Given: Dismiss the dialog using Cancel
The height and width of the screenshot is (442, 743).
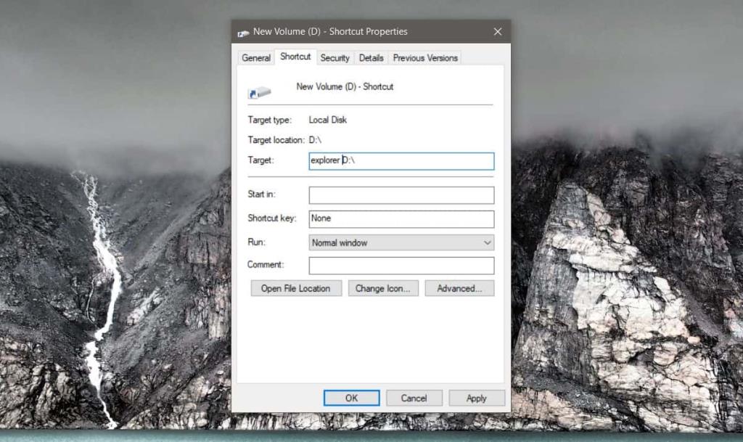Looking at the screenshot, I should click(414, 398).
